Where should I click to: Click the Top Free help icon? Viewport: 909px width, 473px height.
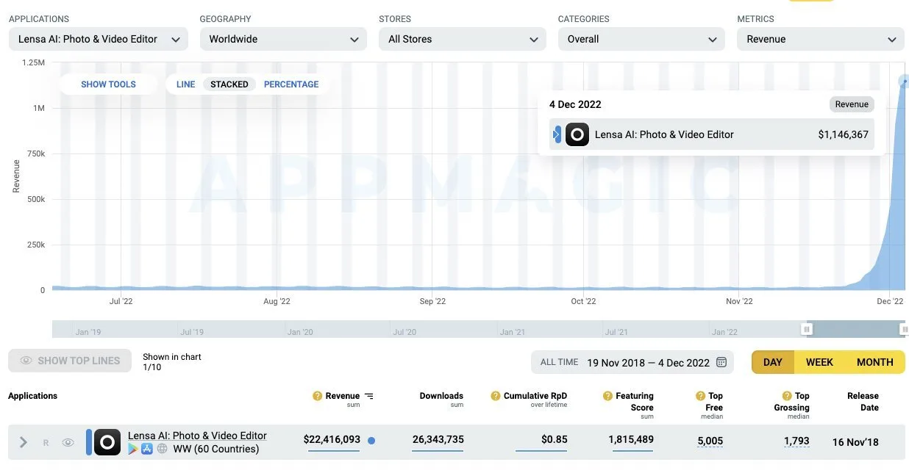pyautogui.click(x=700, y=396)
